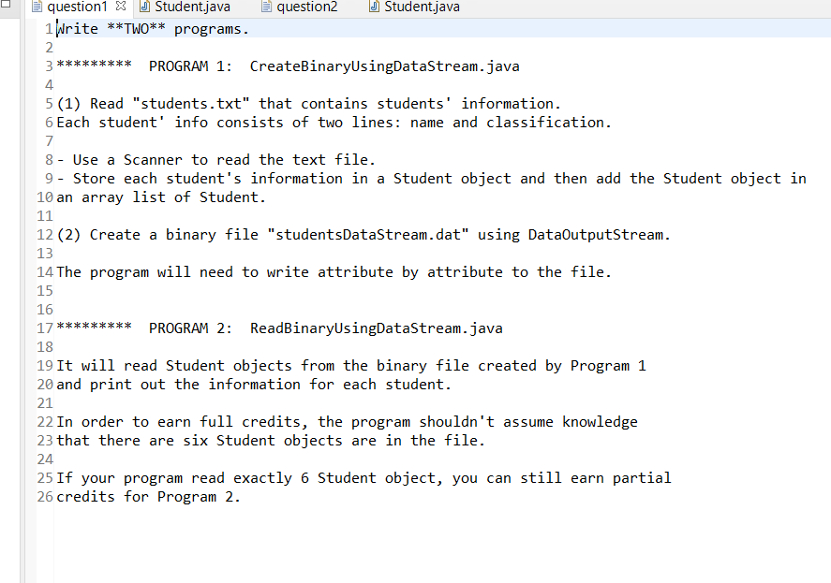Click line number 26 in the gutter
The image size is (831, 583).
coord(44,496)
